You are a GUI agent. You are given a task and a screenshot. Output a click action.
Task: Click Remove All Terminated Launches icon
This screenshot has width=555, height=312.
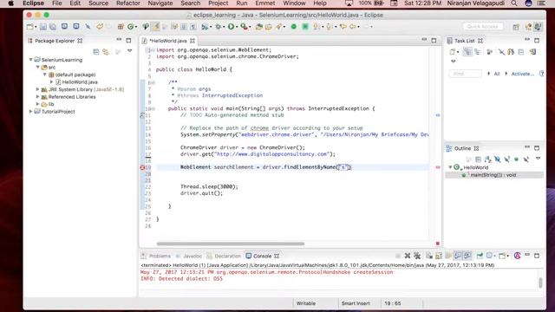point(417,256)
